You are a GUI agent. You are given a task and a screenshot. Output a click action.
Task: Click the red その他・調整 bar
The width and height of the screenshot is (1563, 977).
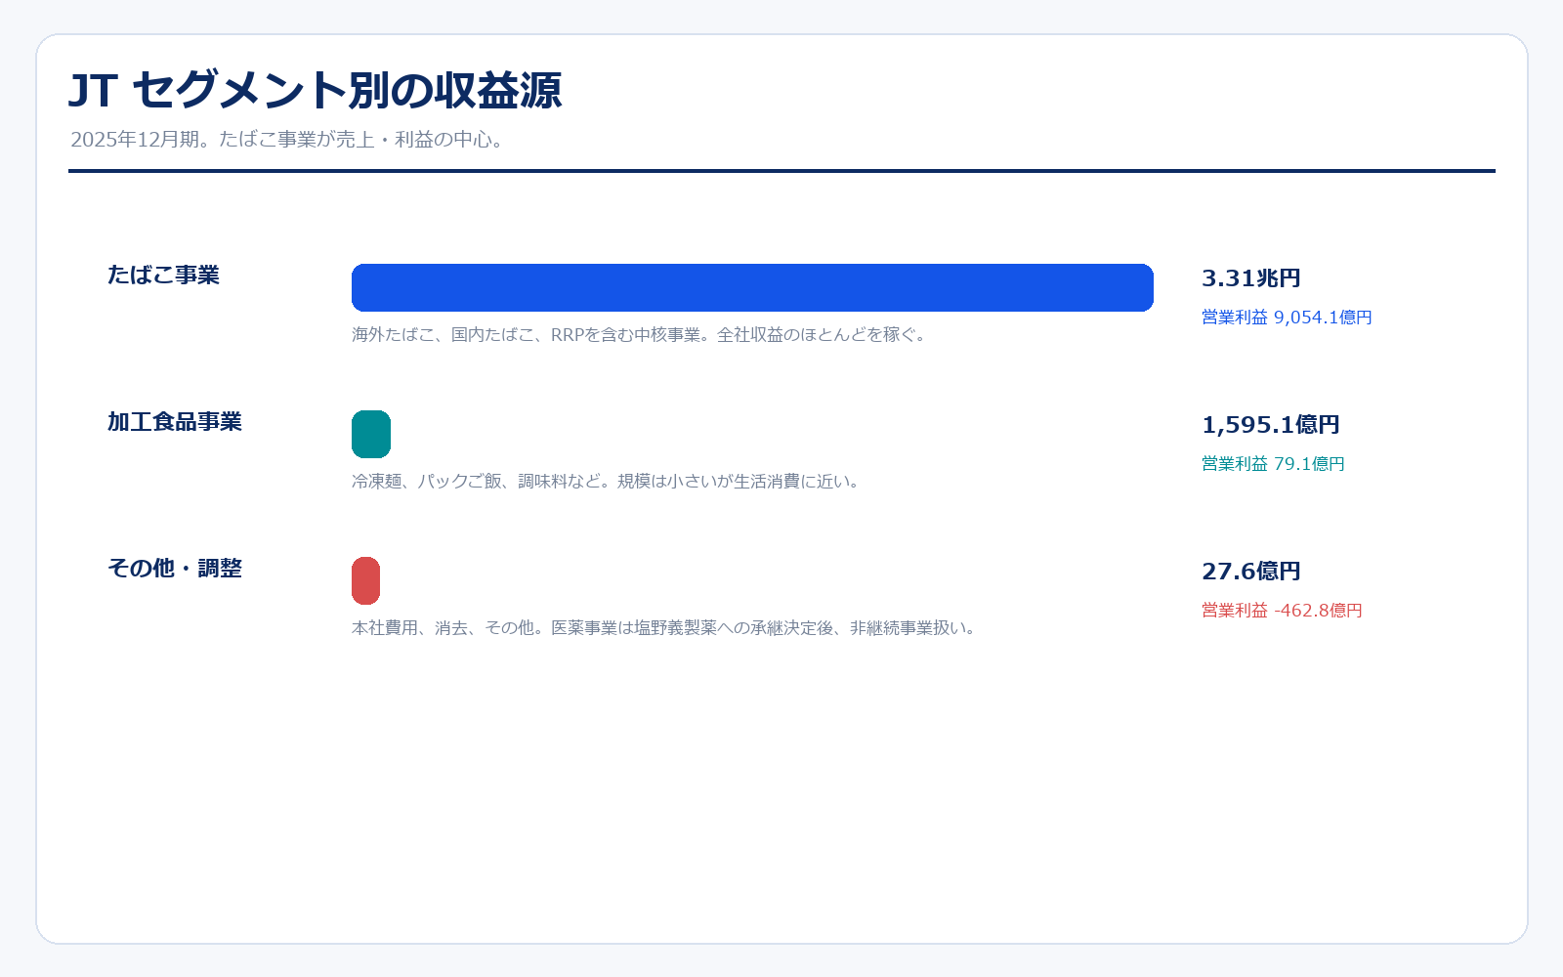[365, 580]
